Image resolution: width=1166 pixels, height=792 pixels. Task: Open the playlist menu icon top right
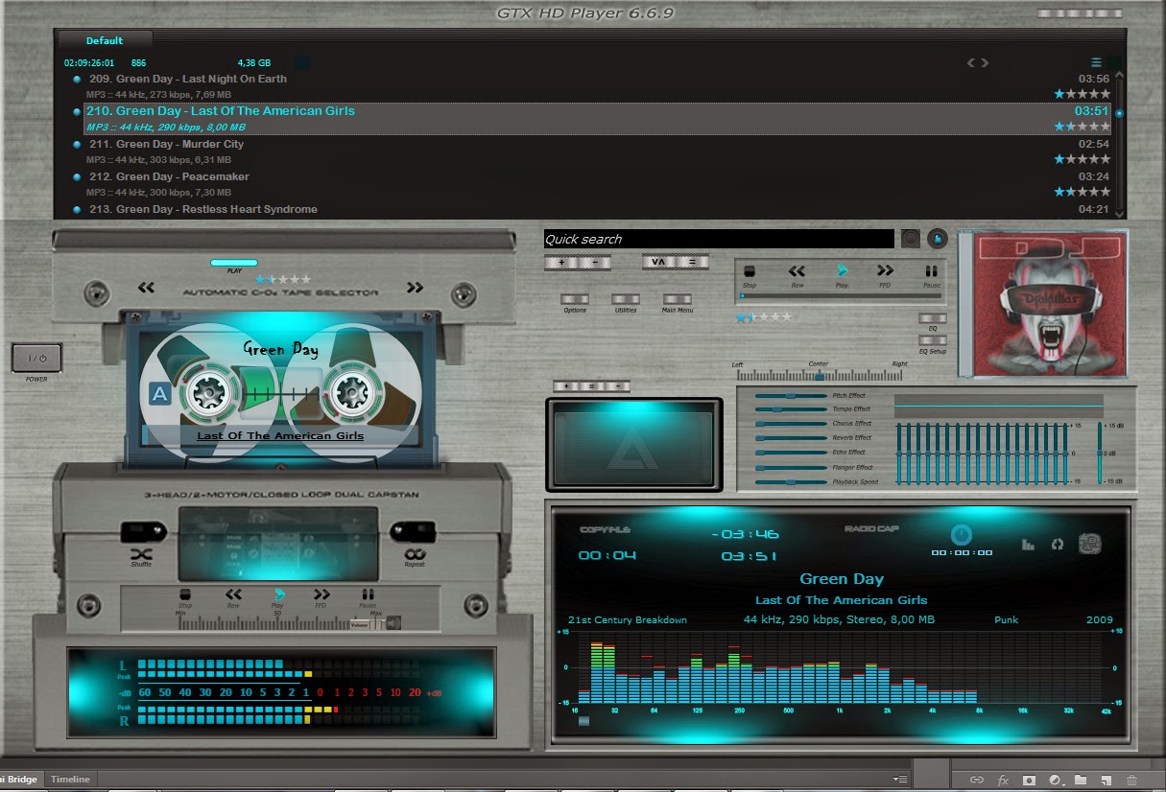[x=1096, y=62]
